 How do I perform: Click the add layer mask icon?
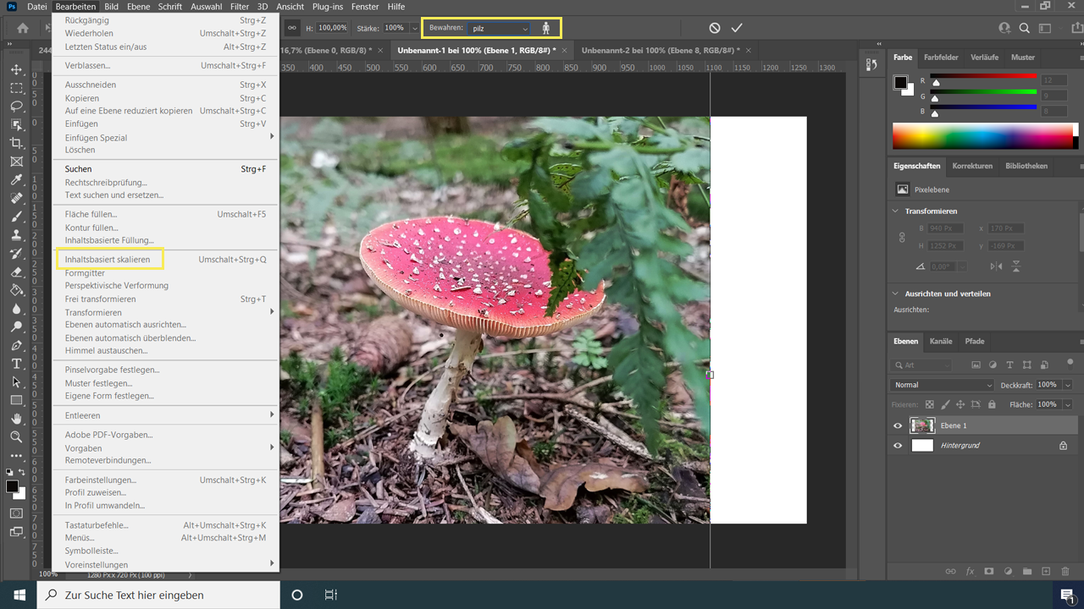[988, 571]
